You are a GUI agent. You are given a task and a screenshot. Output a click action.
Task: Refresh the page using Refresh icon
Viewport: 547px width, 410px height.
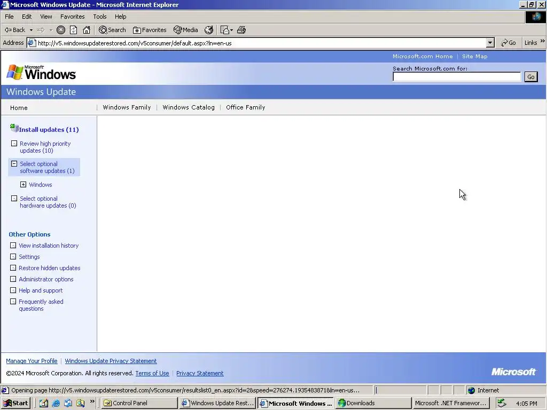point(73,30)
